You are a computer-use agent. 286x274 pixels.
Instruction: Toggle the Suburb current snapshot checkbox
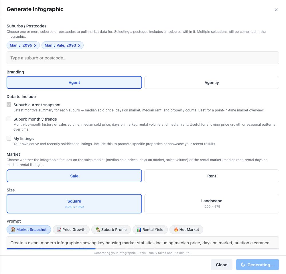9,105
